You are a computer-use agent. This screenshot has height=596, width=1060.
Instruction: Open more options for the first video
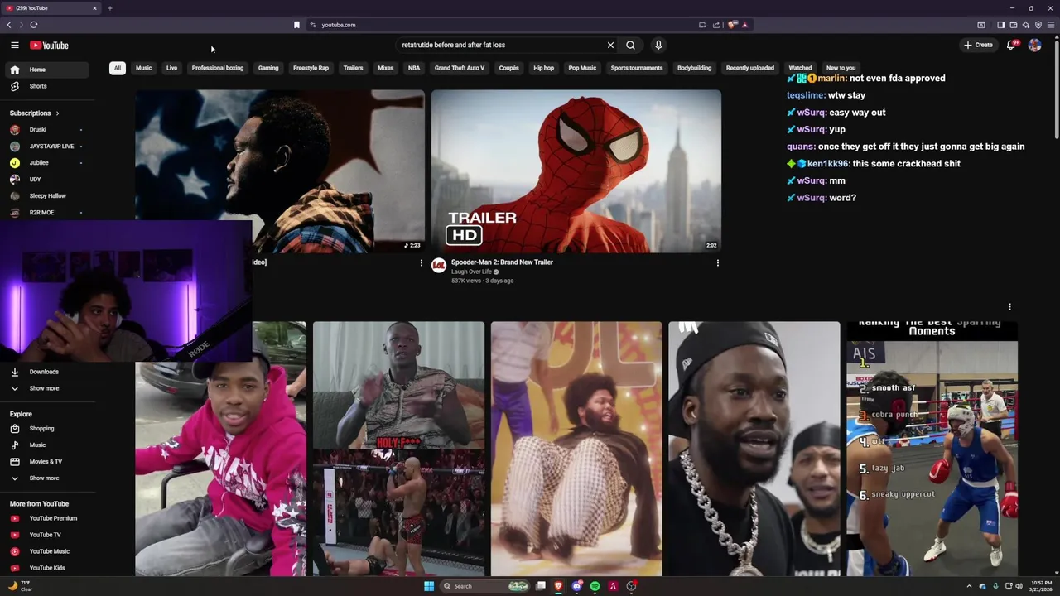(421, 263)
